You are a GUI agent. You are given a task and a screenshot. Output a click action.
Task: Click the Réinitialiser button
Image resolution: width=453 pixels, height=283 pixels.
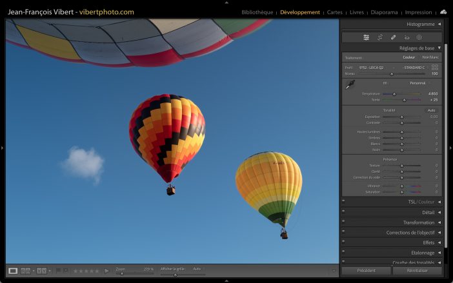[x=418, y=271]
